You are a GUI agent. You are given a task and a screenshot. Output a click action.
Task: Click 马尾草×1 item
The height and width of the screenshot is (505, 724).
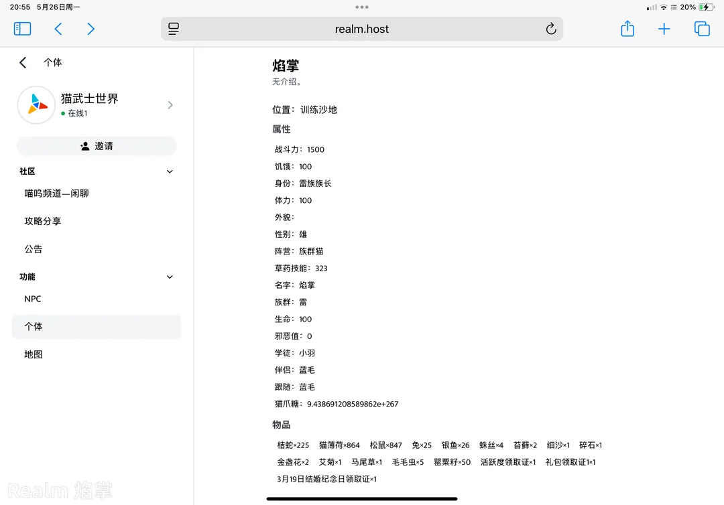pos(366,462)
